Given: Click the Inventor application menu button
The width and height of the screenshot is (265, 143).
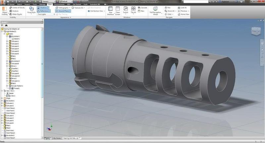Looking at the screenshot, I should (3, 2).
